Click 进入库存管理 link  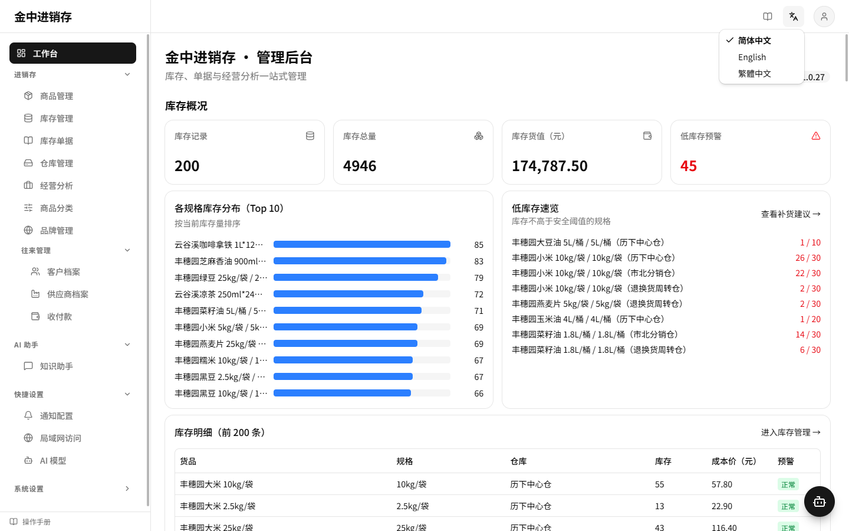click(791, 432)
